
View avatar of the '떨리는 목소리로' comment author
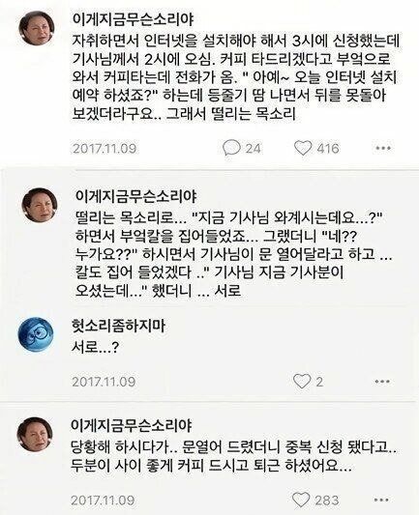(40, 205)
